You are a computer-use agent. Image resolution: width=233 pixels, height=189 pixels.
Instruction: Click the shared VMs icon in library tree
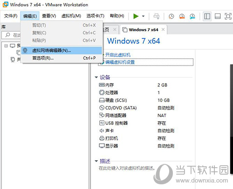(13, 59)
